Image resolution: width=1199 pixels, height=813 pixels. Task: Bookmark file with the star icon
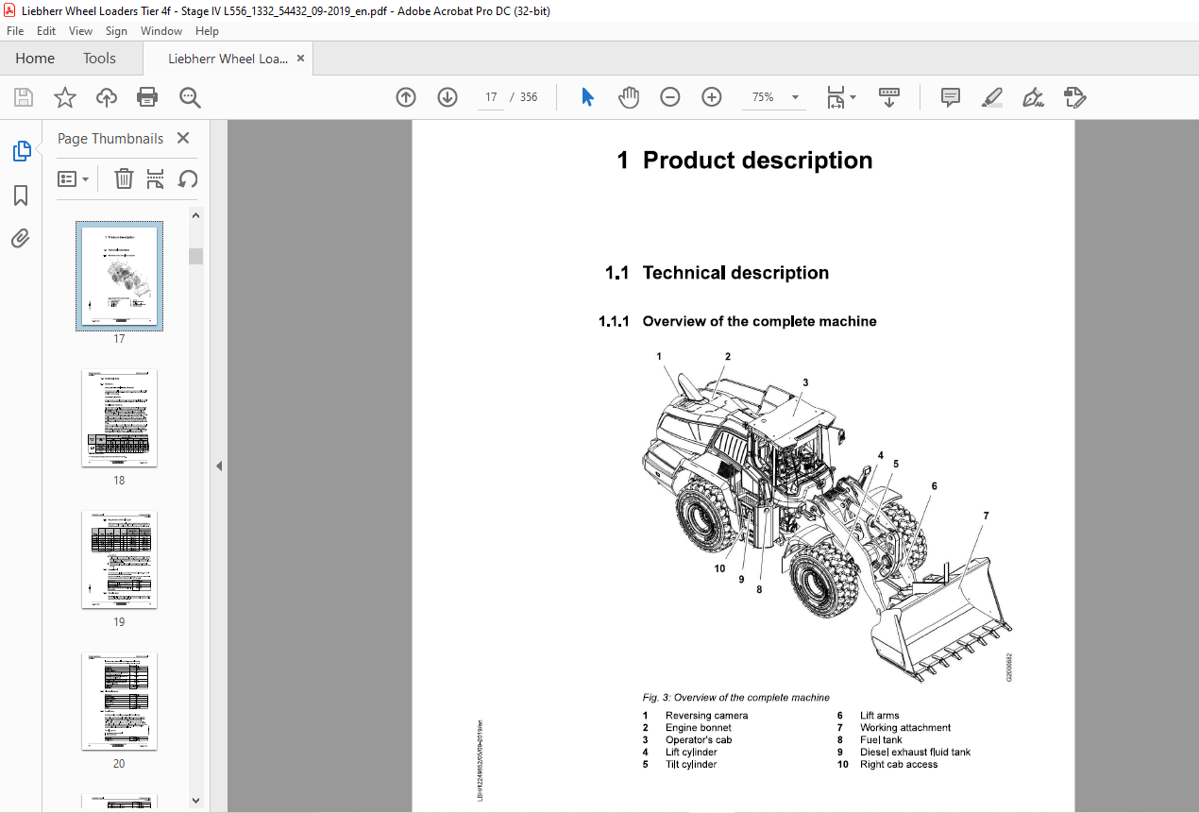click(65, 97)
